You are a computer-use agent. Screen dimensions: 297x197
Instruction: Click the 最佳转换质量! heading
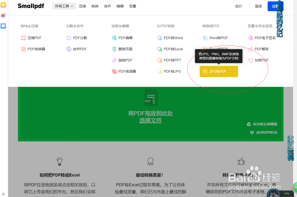pyautogui.click(x=149, y=175)
